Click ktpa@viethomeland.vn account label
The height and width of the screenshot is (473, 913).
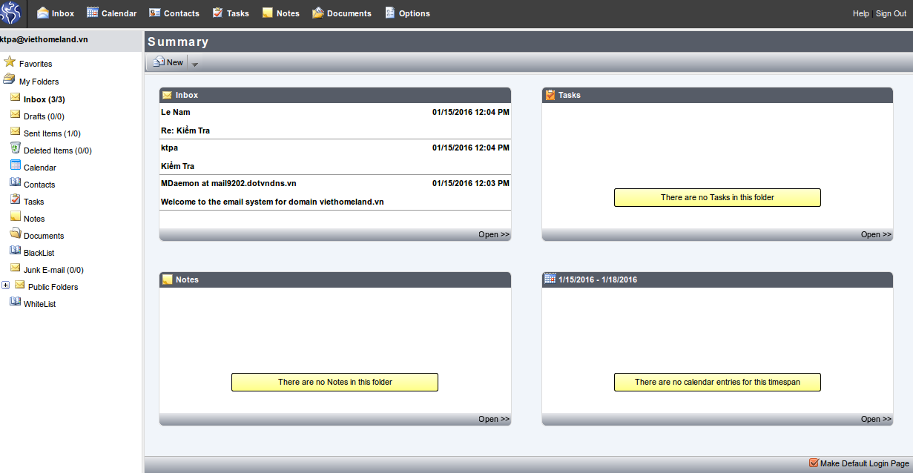tap(44, 40)
